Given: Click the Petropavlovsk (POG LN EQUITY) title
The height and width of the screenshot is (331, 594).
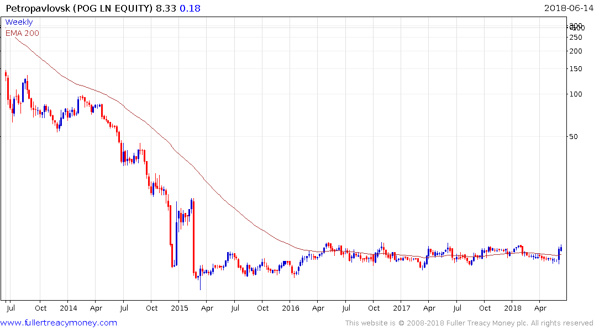Looking at the screenshot, I should pos(79,8).
